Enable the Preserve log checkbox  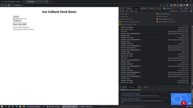(120, 16)
